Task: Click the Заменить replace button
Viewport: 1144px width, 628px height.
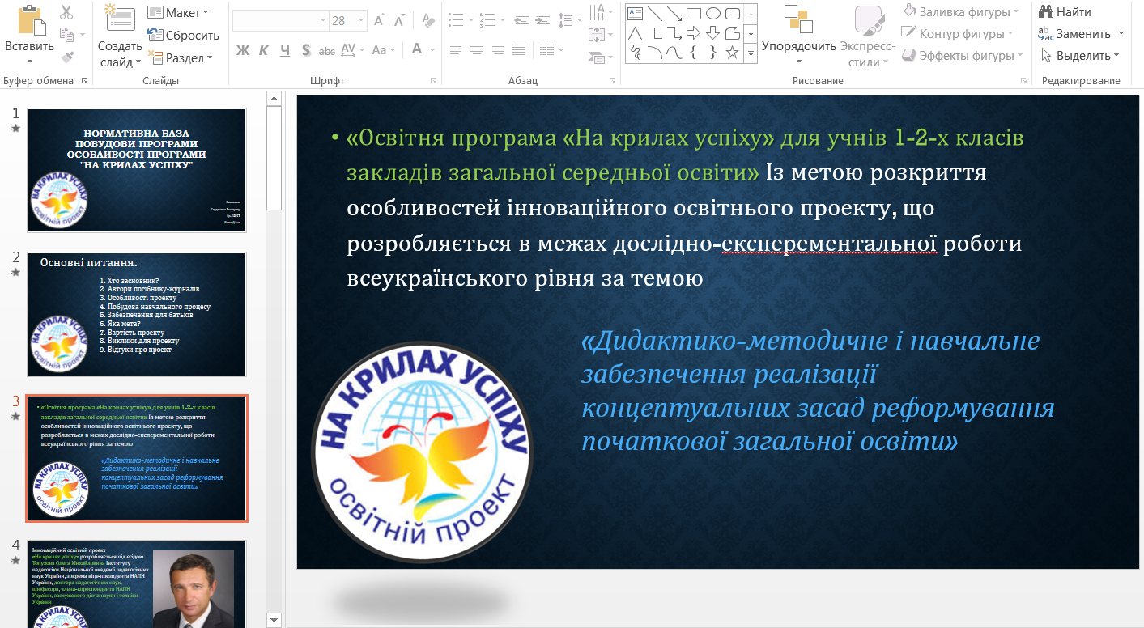Action: [x=1082, y=34]
